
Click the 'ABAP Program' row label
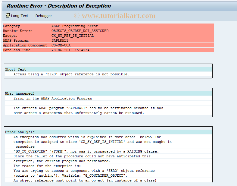pos(16,41)
